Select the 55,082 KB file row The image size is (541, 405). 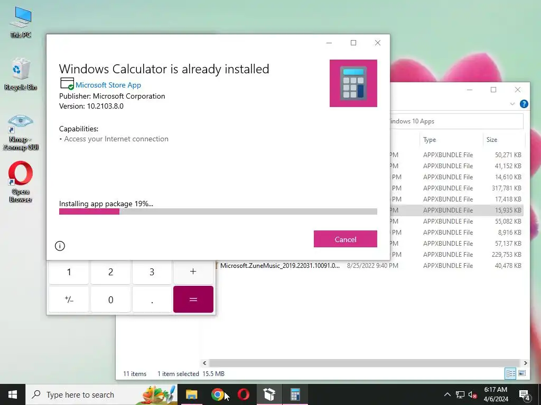[456, 221]
